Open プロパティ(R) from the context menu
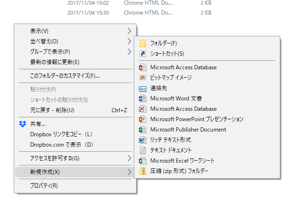The image size is (292, 198). [44, 185]
